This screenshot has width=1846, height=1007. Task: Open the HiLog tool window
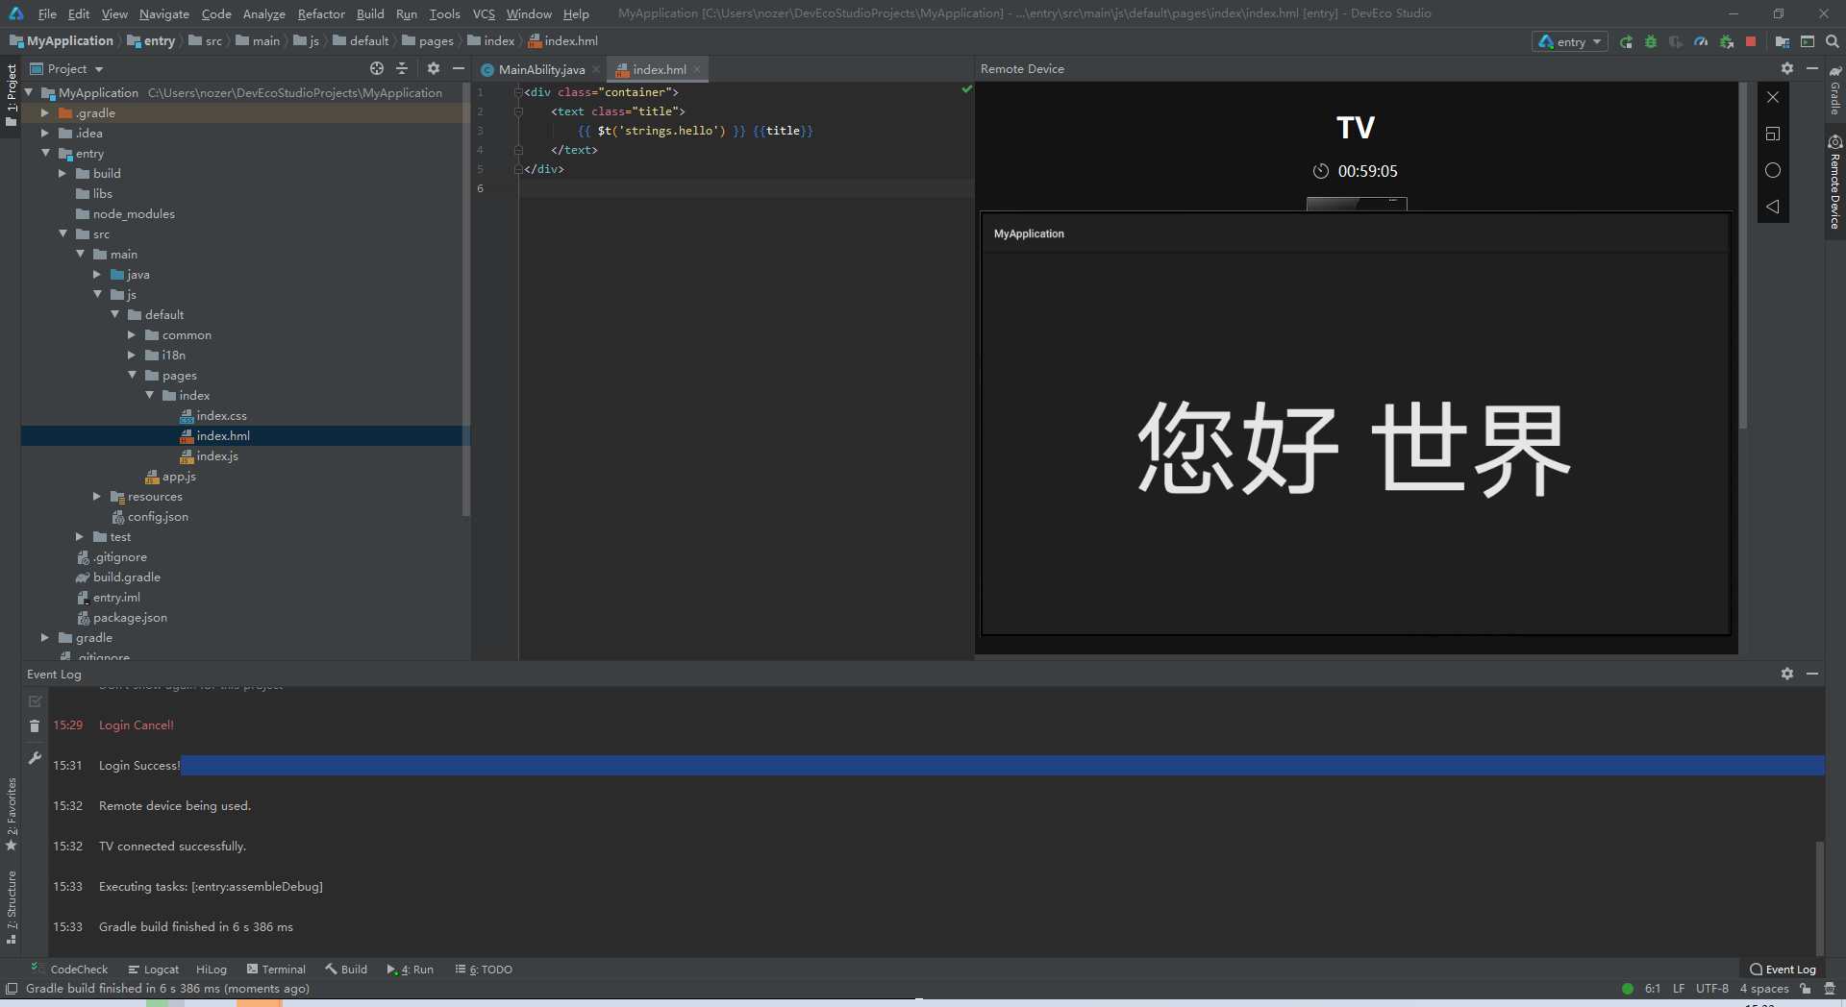212,970
